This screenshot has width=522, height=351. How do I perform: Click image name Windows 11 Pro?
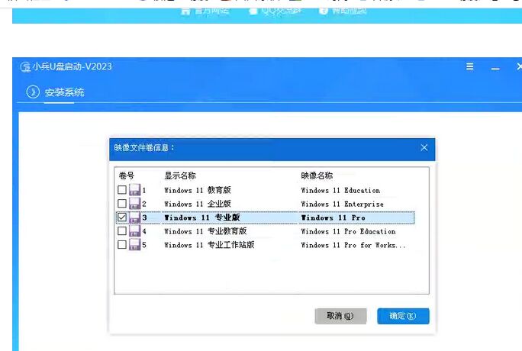pyautogui.click(x=333, y=217)
